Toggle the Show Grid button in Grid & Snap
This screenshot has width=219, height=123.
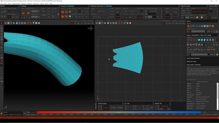(106, 108)
